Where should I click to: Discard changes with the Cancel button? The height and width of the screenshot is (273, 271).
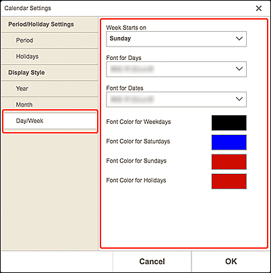(152, 262)
